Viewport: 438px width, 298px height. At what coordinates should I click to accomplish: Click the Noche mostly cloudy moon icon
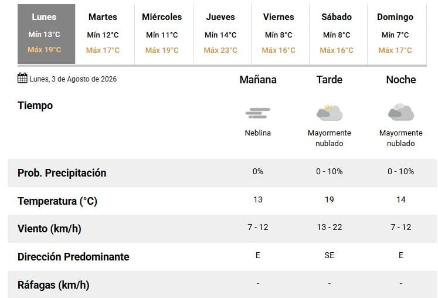pos(401,112)
